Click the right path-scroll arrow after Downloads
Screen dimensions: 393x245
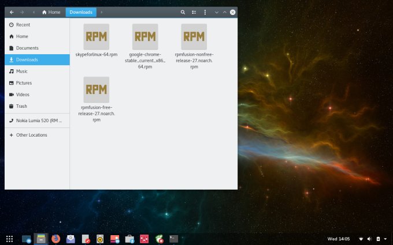tap(102, 12)
